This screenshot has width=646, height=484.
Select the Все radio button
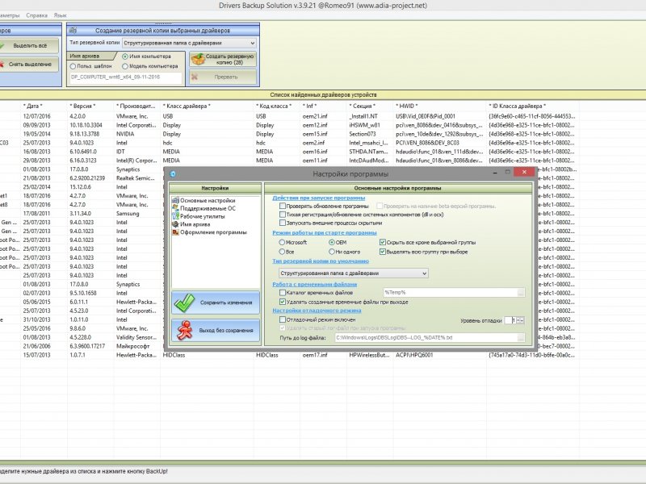click(282, 252)
